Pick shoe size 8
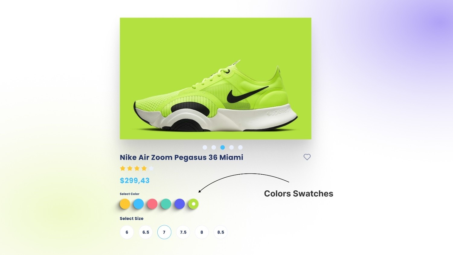The image size is (453, 255). [x=202, y=232]
